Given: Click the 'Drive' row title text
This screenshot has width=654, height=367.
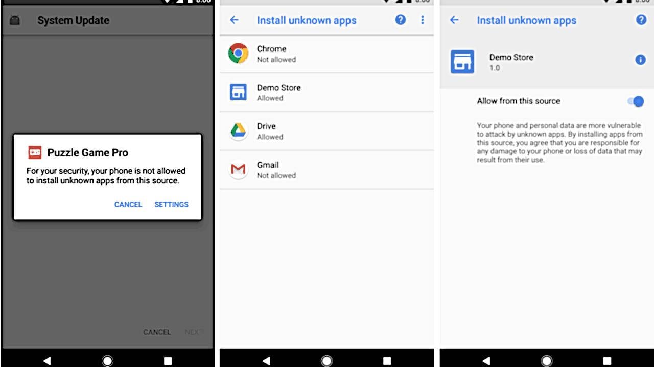Looking at the screenshot, I should coord(266,126).
